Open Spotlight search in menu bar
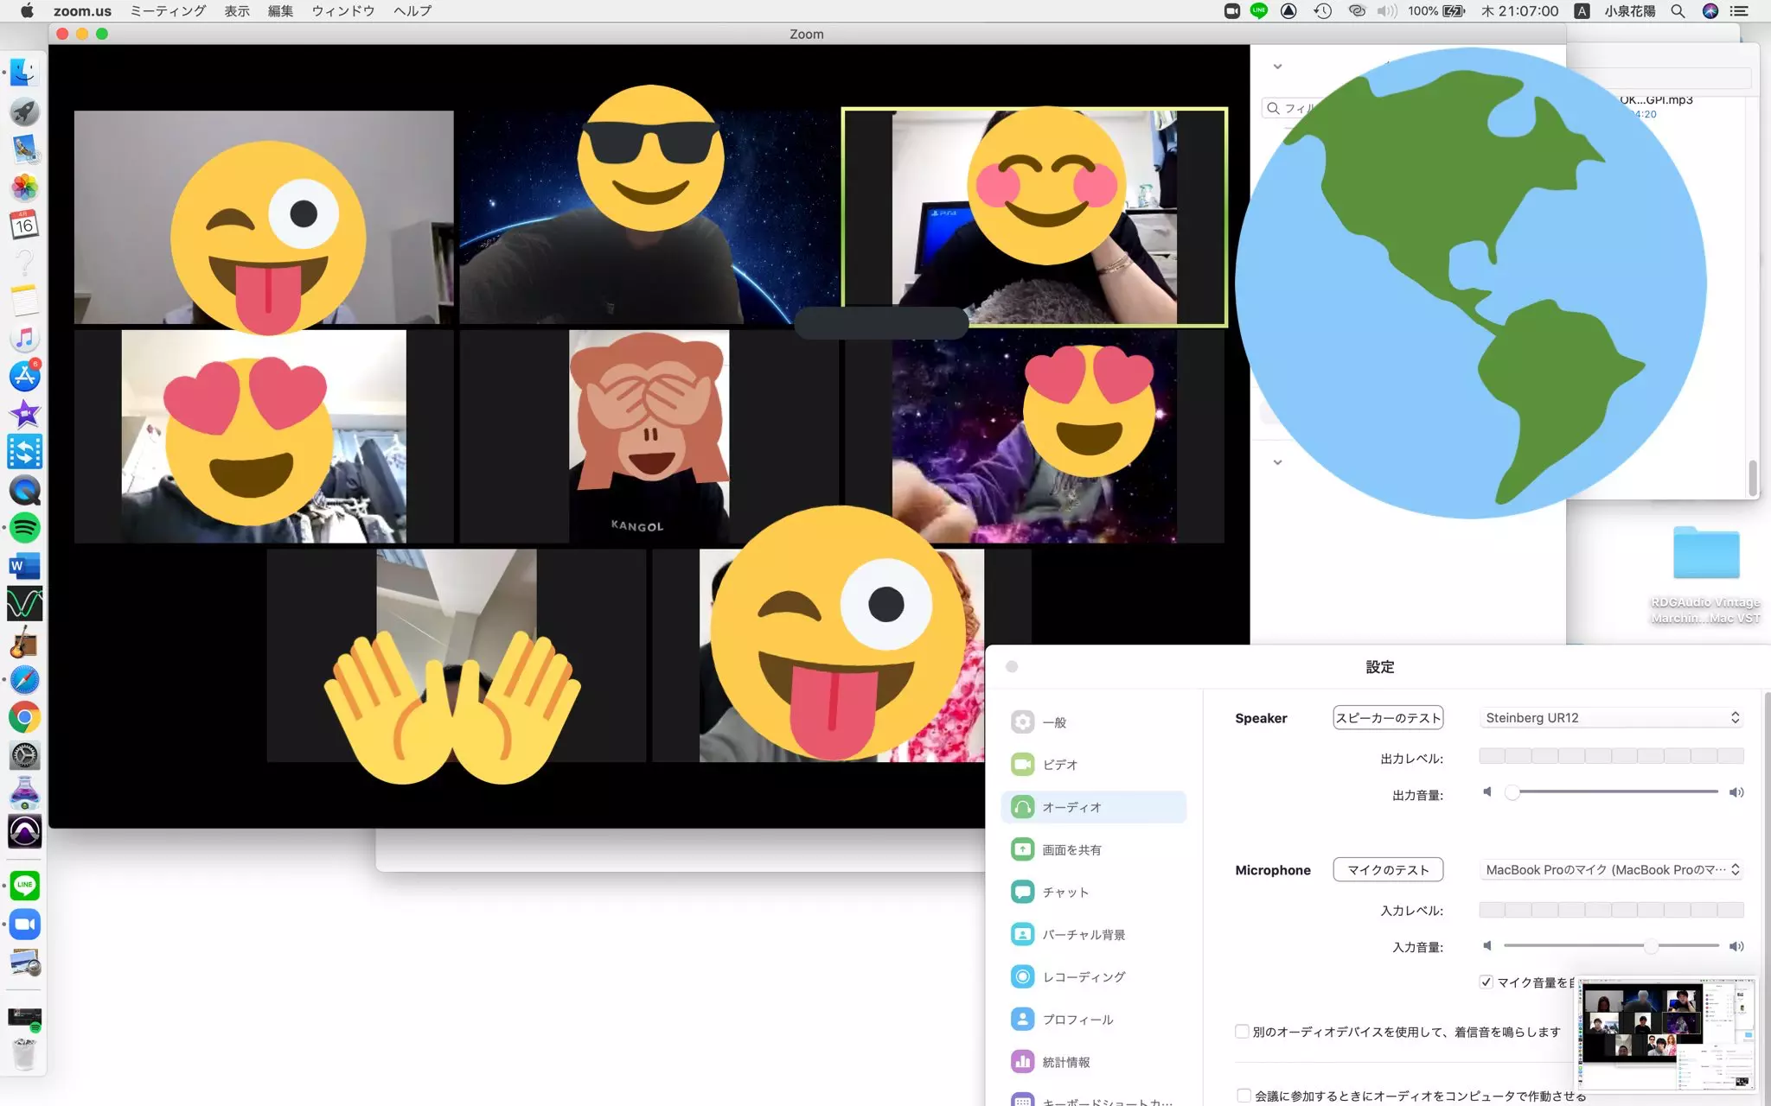Image resolution: width=1771 pixels, height=1106 pixels. 1678,11
